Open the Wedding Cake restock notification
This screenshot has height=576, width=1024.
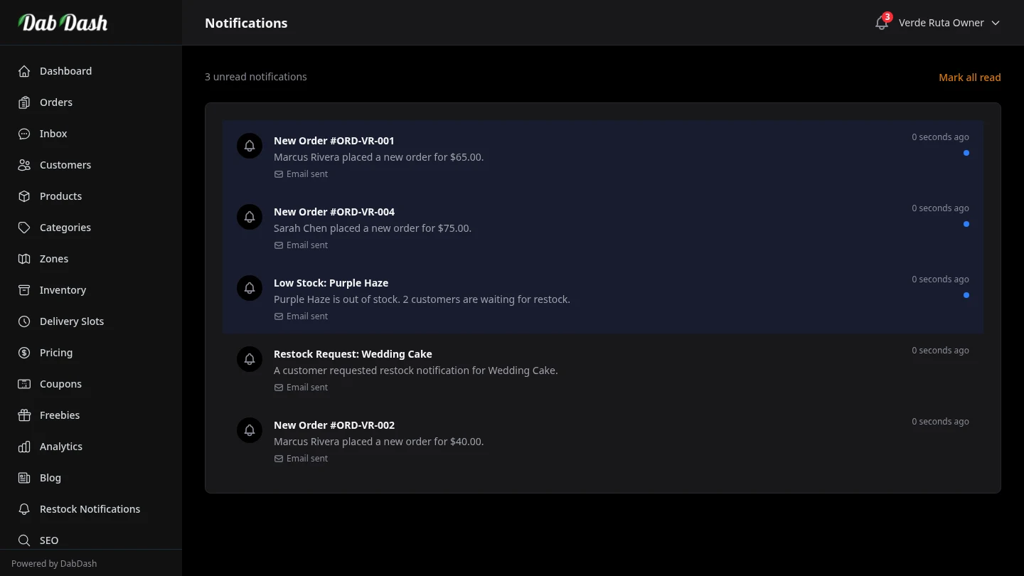[x=353, y=353]
